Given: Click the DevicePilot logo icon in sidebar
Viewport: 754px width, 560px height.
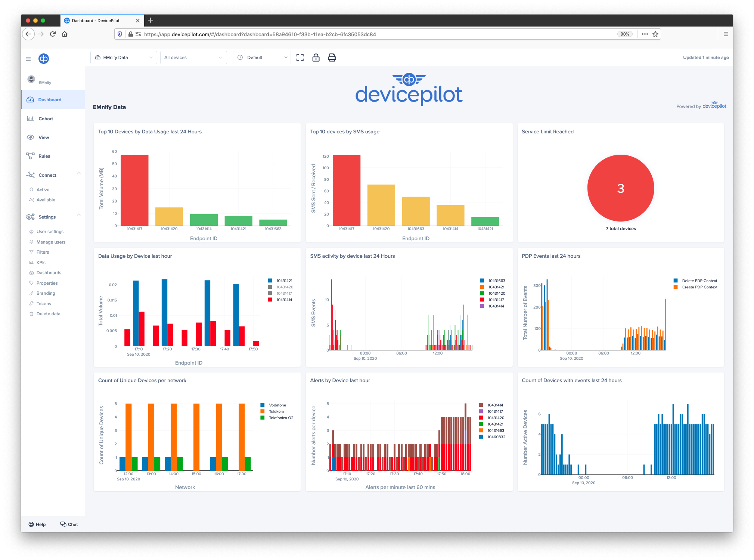Looking at the screenshot, I should pos(44,59).
